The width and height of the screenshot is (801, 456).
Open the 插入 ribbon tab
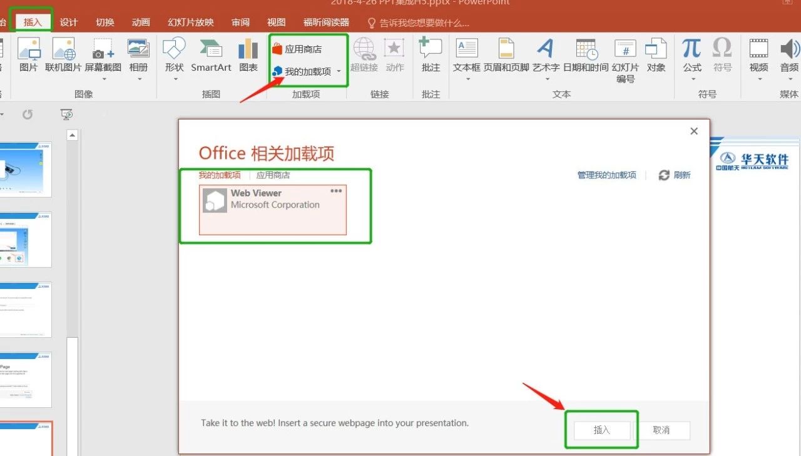point(33,23)
